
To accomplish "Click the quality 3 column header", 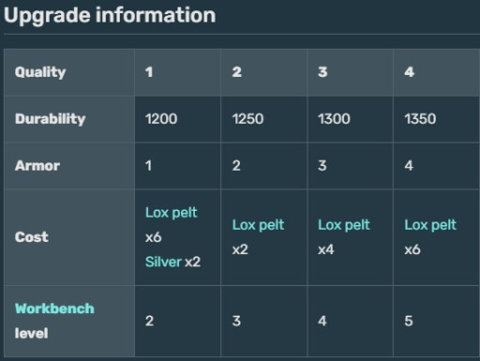I will [351, 72].
